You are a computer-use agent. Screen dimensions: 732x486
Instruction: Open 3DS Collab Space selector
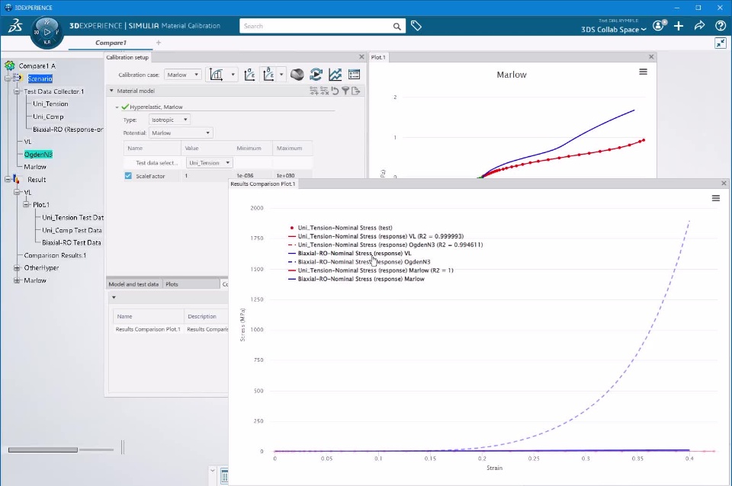tap(613, 30)
